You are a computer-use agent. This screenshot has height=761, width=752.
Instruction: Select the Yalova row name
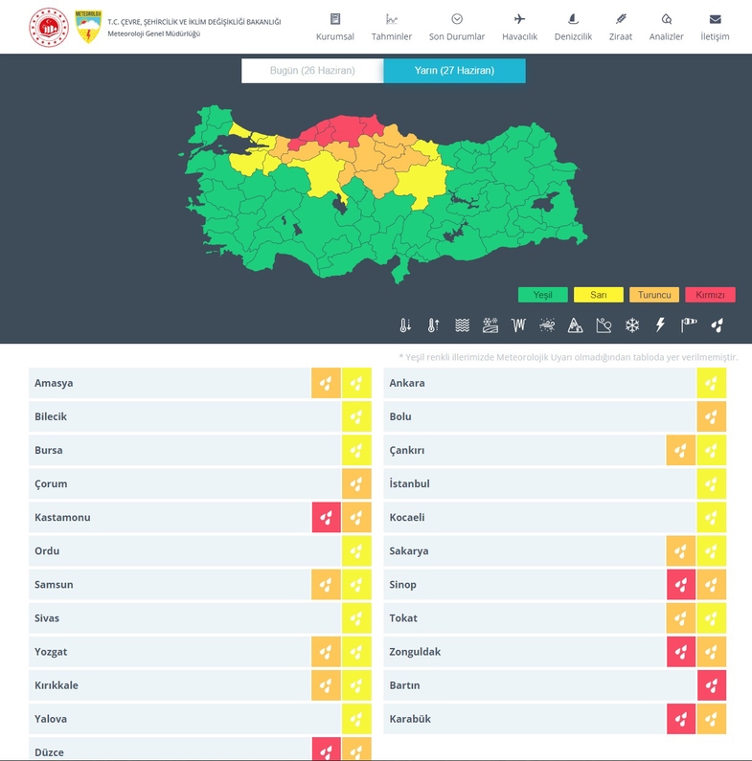click(x=51, y=719)
